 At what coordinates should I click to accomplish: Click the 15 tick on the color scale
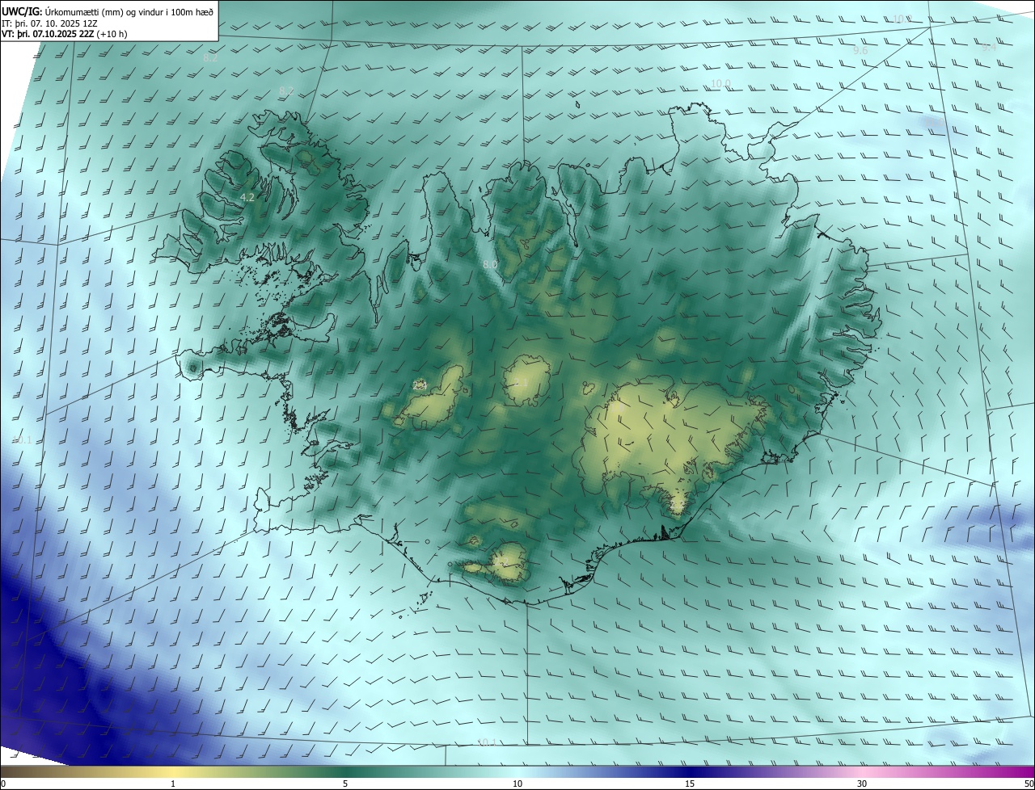pos(690,784)
